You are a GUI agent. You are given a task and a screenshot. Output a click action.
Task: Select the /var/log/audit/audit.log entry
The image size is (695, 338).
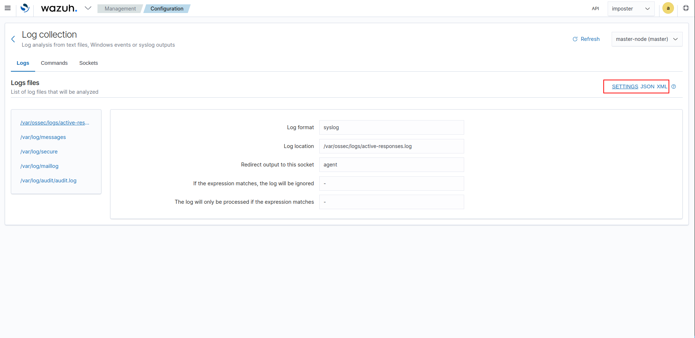(48, 180)
